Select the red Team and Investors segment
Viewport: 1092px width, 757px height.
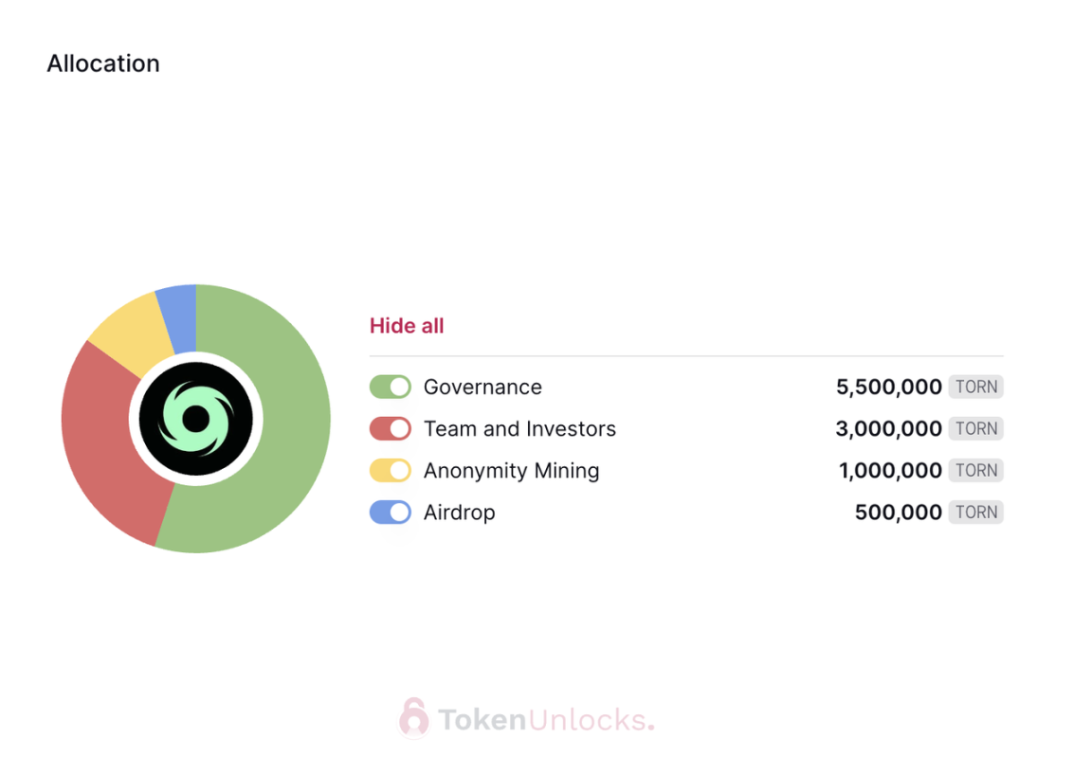coord(104,445)
